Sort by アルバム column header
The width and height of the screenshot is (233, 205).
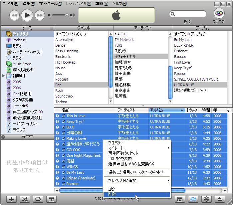(x=166, y=110)
